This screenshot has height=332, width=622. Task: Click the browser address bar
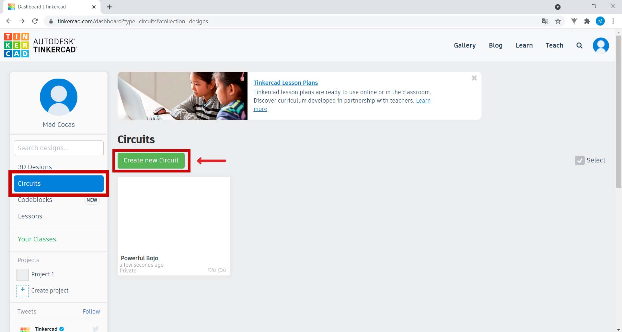coord(292,21)
